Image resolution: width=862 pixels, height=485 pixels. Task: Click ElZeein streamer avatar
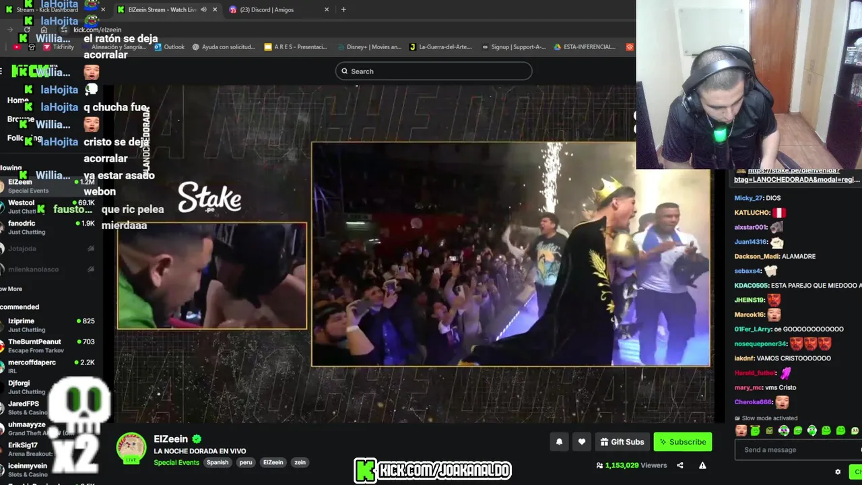click(x=131, y=448)
